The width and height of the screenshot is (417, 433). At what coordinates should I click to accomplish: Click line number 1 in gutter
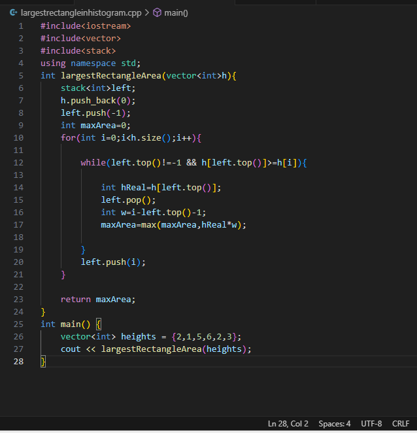(x=21, y=26)
